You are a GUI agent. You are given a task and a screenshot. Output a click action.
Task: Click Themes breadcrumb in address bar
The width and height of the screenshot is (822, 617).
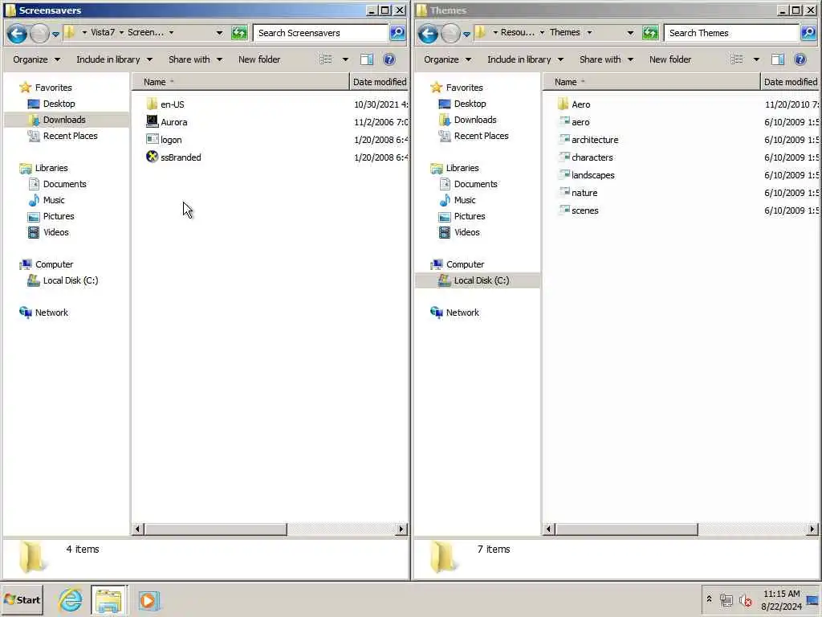pyautogui.click(x=564, y=32)
